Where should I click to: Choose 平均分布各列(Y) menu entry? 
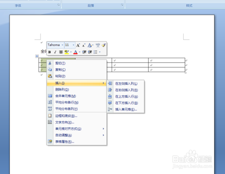coord(77,109)
